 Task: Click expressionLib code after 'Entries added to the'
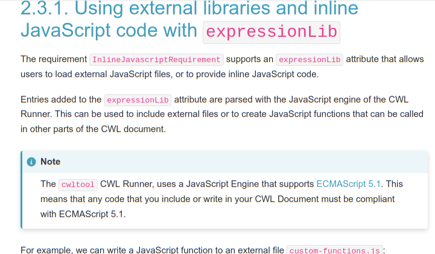[x=138, y=100]
